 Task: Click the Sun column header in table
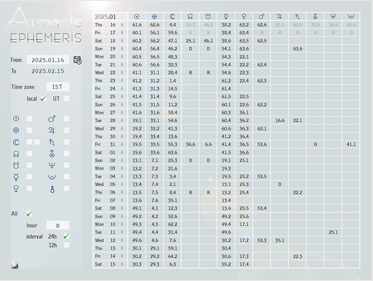tap(137, 17)
